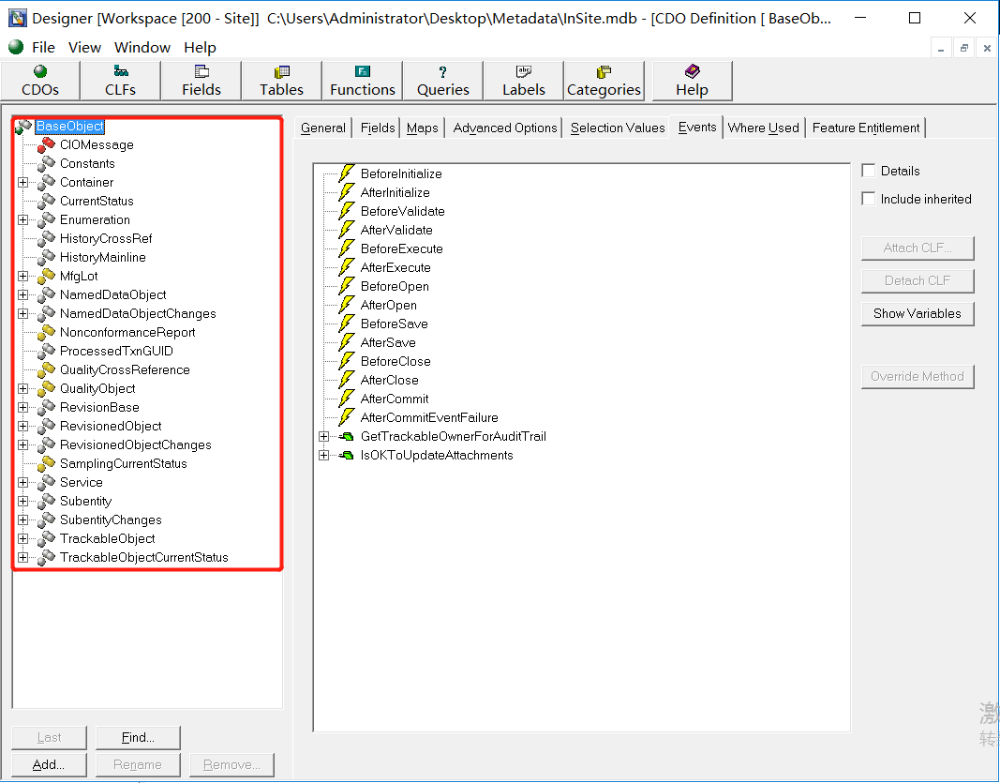Open the CDOs toolbar section
This screenshot has height=783, width=1000.
(40, 81)
